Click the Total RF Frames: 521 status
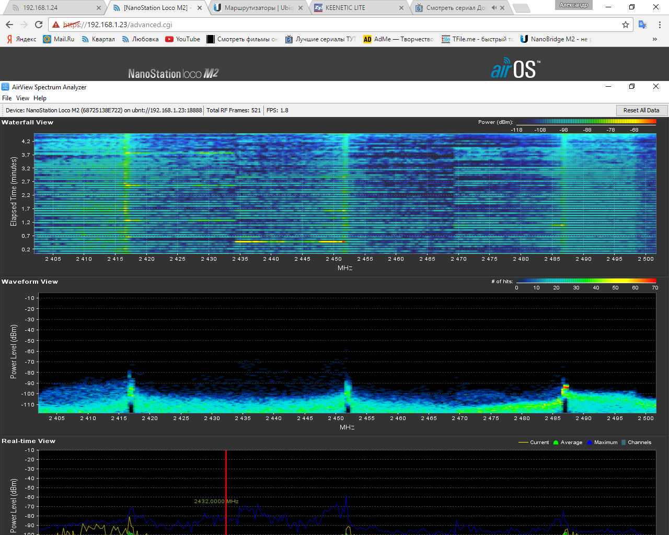This screenshot has height=535, width=669. [234, 110]
